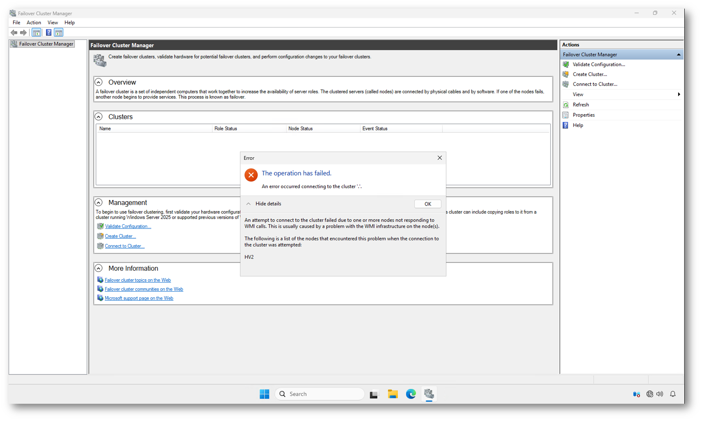The image size is (702, 421).
Task: Click the Forward arrow toolbar icon
Action: [23, 32]
